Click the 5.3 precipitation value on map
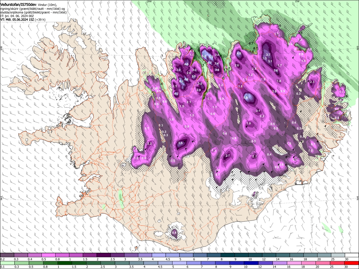The image size is (359, 269). (x=211, y=57)
